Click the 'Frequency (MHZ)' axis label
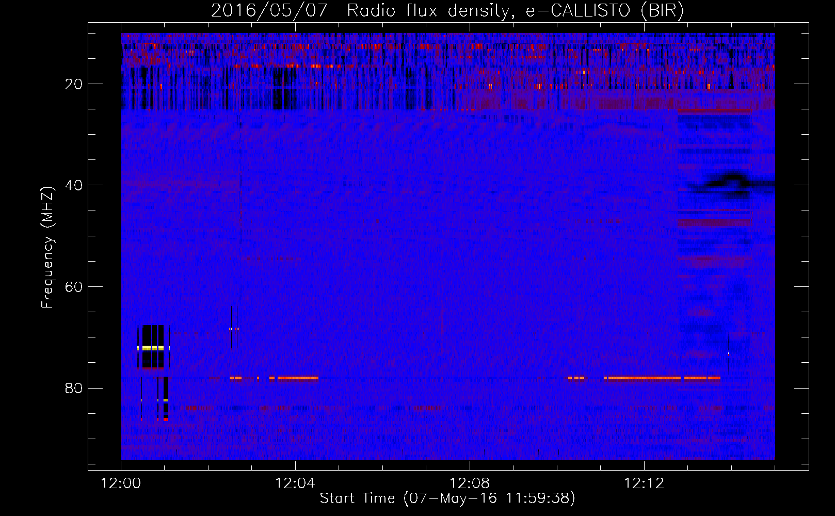The image size is (835, 516). [47, 248]
